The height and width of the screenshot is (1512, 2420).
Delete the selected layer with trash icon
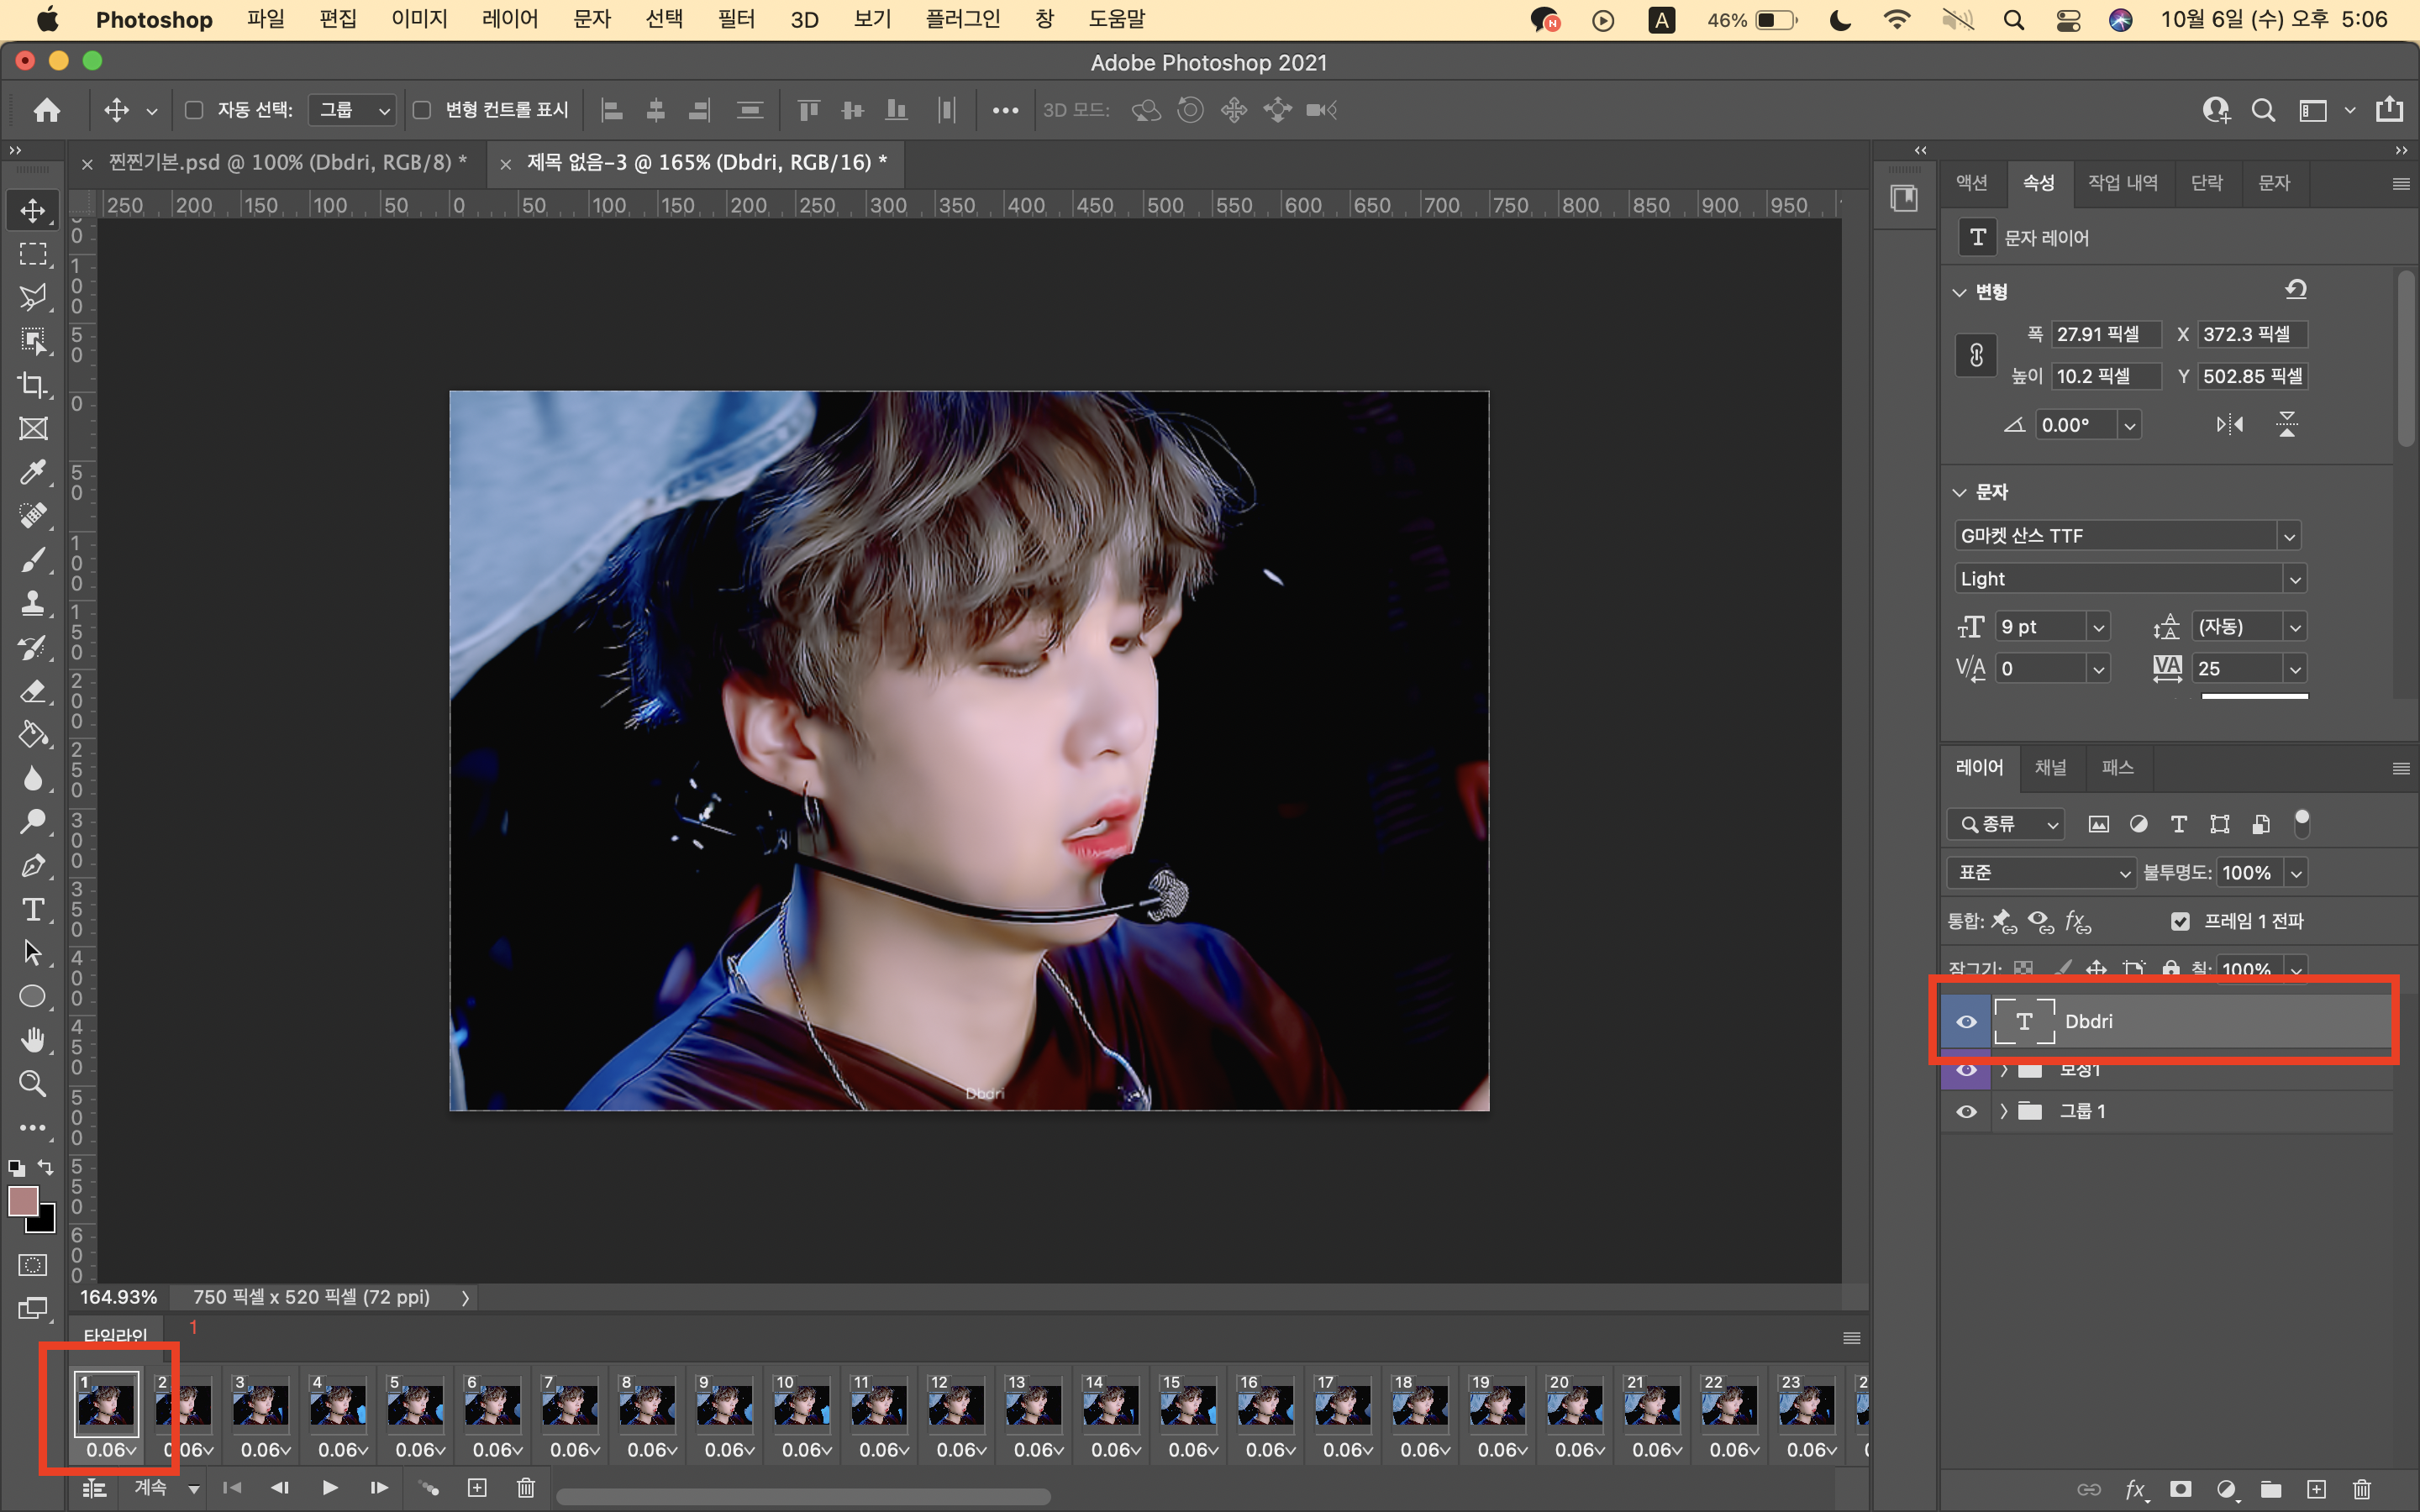point(2362,1490)
